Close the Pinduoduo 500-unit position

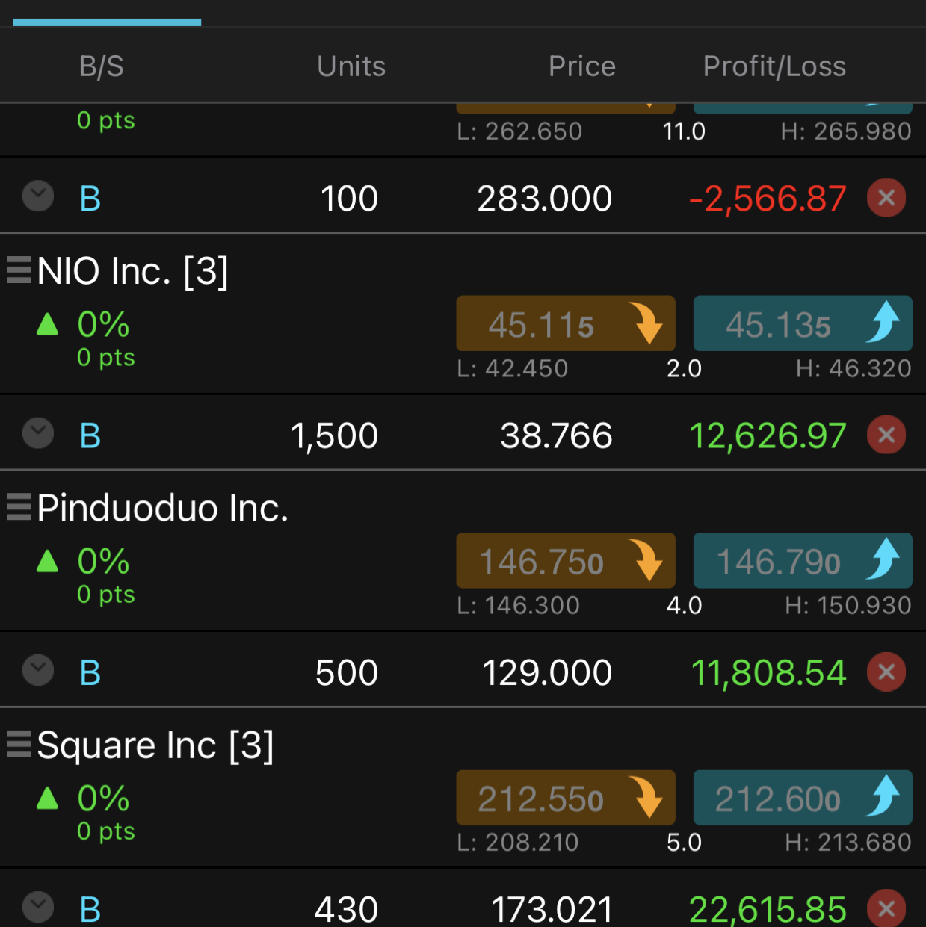pyautogui.click(x=886, y=672)
